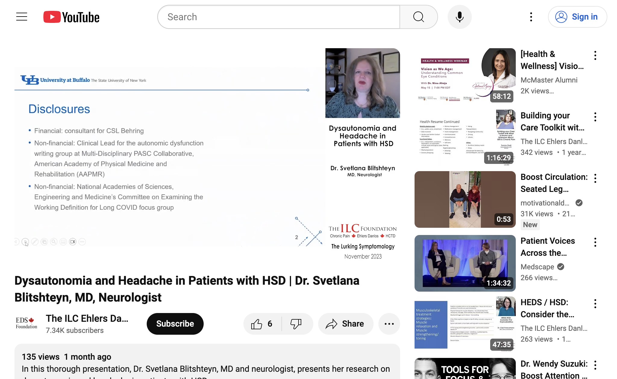This screenshot has height=379, width=617.
Task: Open options menu for Health & Wellness Vision video
Action: pyautogui.click(x=595, y=55)
